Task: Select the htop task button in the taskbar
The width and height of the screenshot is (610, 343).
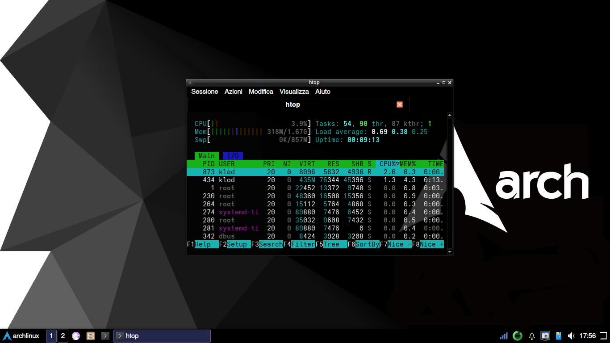Action: (x=162, y=336)
